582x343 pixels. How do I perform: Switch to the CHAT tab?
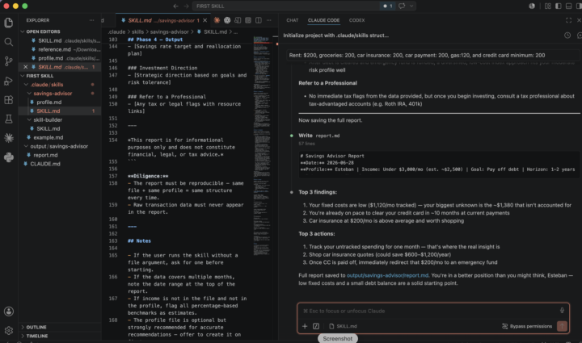coord(292,20)
